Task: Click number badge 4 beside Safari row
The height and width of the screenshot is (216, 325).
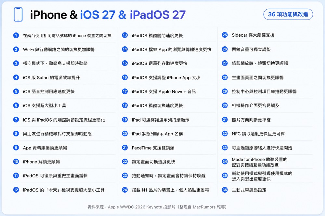Action: [x=16, y=78]
